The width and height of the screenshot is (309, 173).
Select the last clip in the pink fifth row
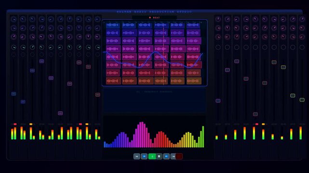tap(194, 57)
